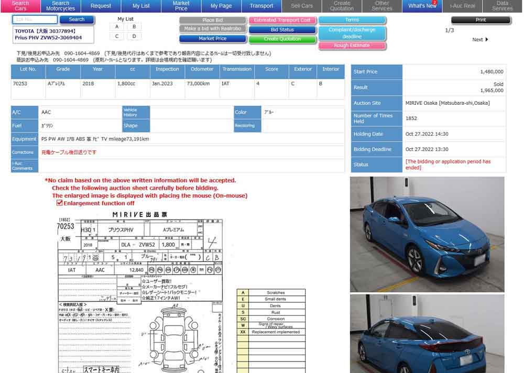Open What's New notifications tab
Viewport: 524px width, 373px height.
coord(422,6)
